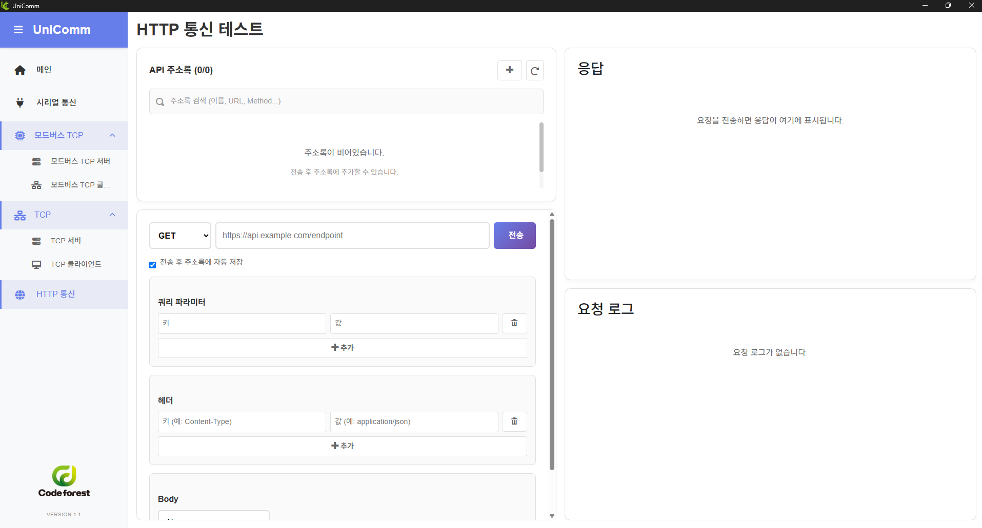
Task: Restore down the UniComm window
Action: pos(948,6)
